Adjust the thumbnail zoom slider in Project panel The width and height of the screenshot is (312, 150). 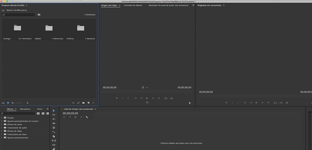coord(17,103)
